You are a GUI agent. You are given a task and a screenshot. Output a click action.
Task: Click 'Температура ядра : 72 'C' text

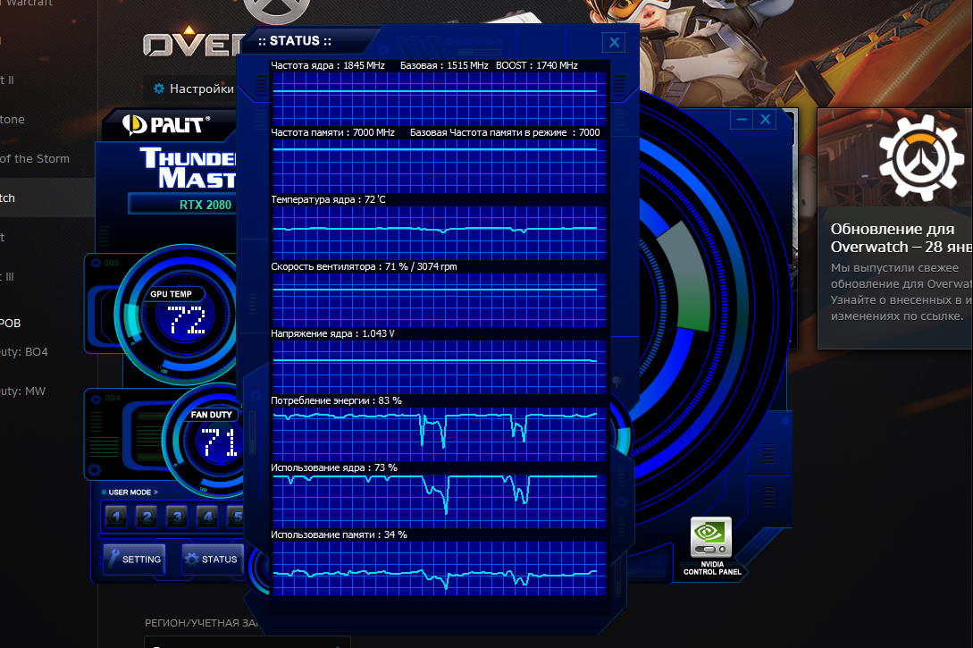coord(328,199)
